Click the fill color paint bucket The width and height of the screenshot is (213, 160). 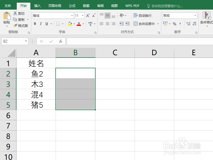coord(70,24)
